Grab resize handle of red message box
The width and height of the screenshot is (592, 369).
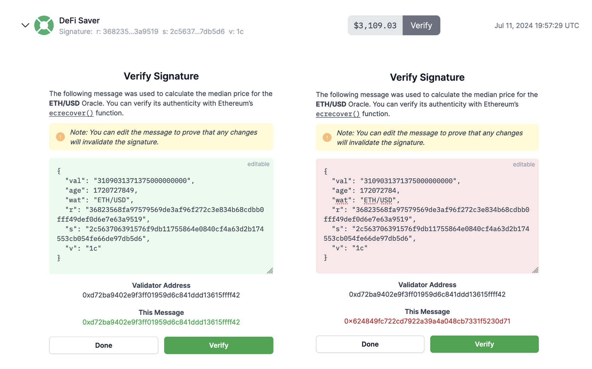(x=536, y=270)
